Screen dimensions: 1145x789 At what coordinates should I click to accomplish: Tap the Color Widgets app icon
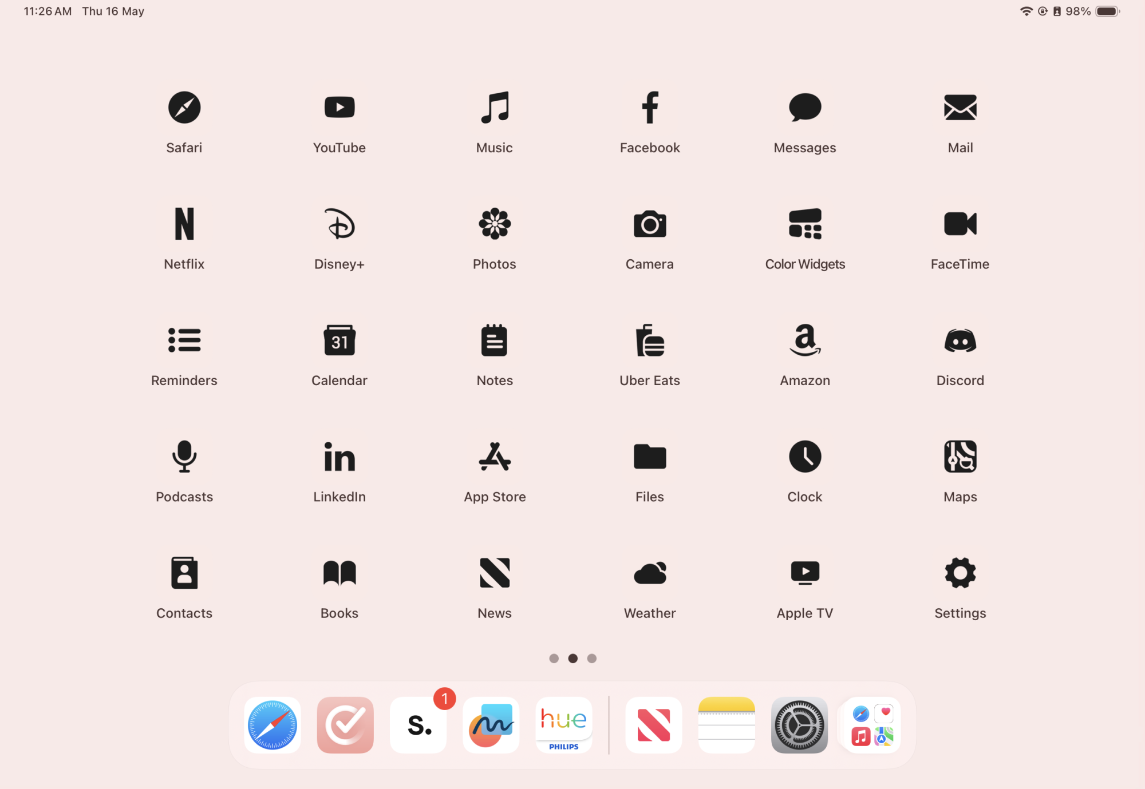coord(804,224)
